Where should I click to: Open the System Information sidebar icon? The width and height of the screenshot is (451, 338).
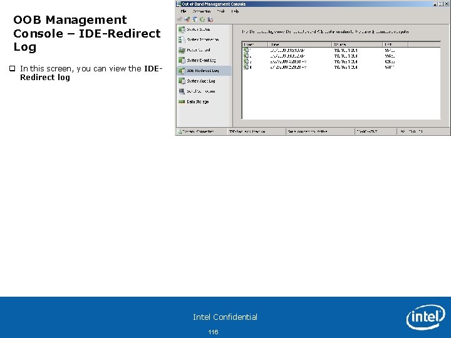(182, 39)
